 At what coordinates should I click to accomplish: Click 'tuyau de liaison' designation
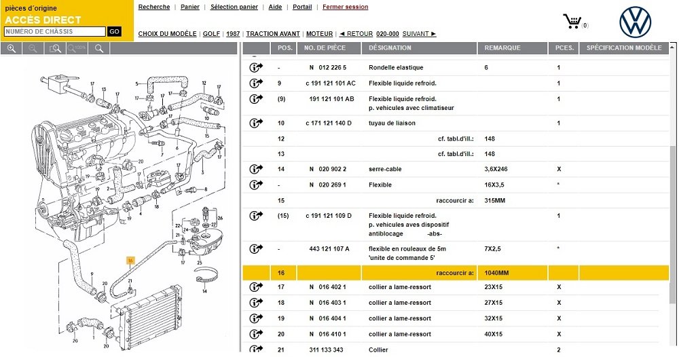pyautogui.click(x=392, y=123)
